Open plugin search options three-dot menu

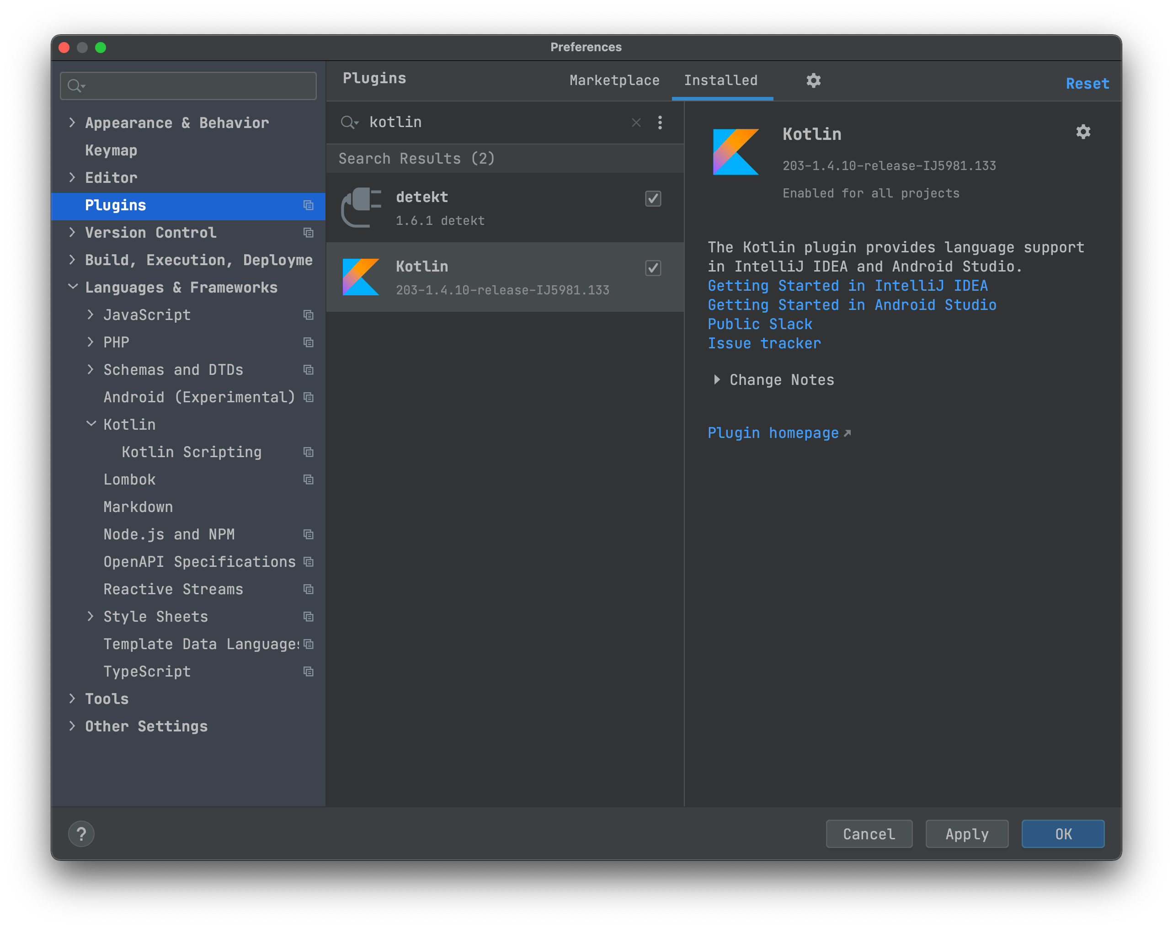(660, 123)
